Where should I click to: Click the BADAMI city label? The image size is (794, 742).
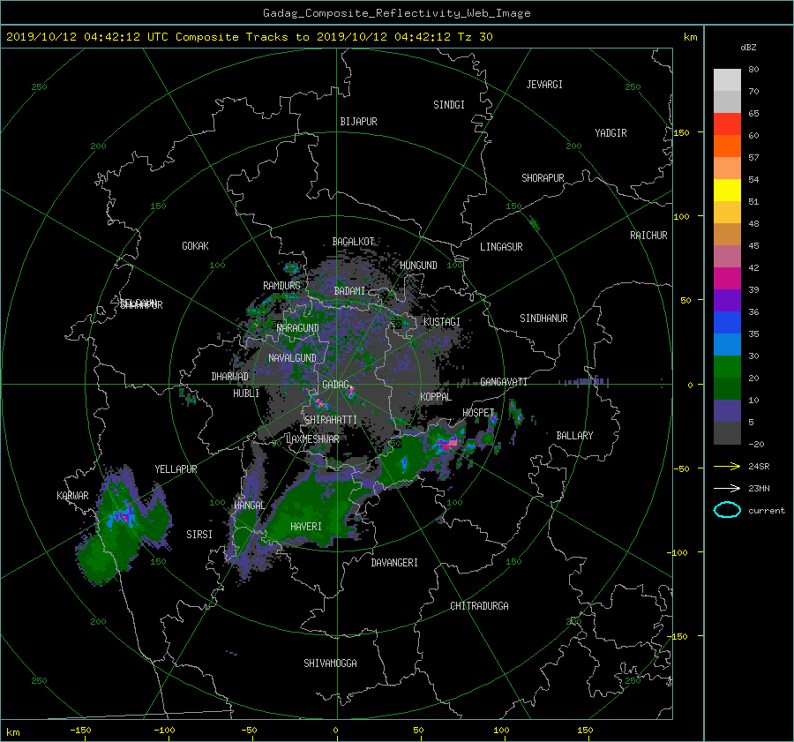coord(349,291)
